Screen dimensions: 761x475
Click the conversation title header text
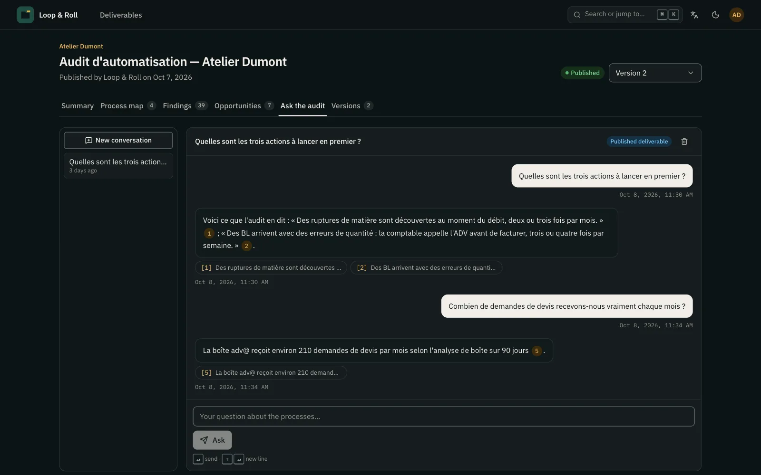pos(278,142)
